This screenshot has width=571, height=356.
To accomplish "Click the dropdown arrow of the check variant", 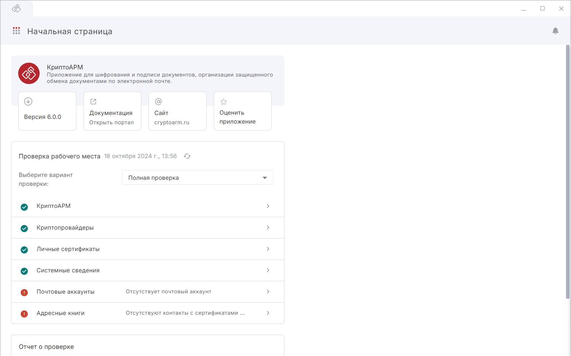I will pyautogui.click(x=265, y=178).
